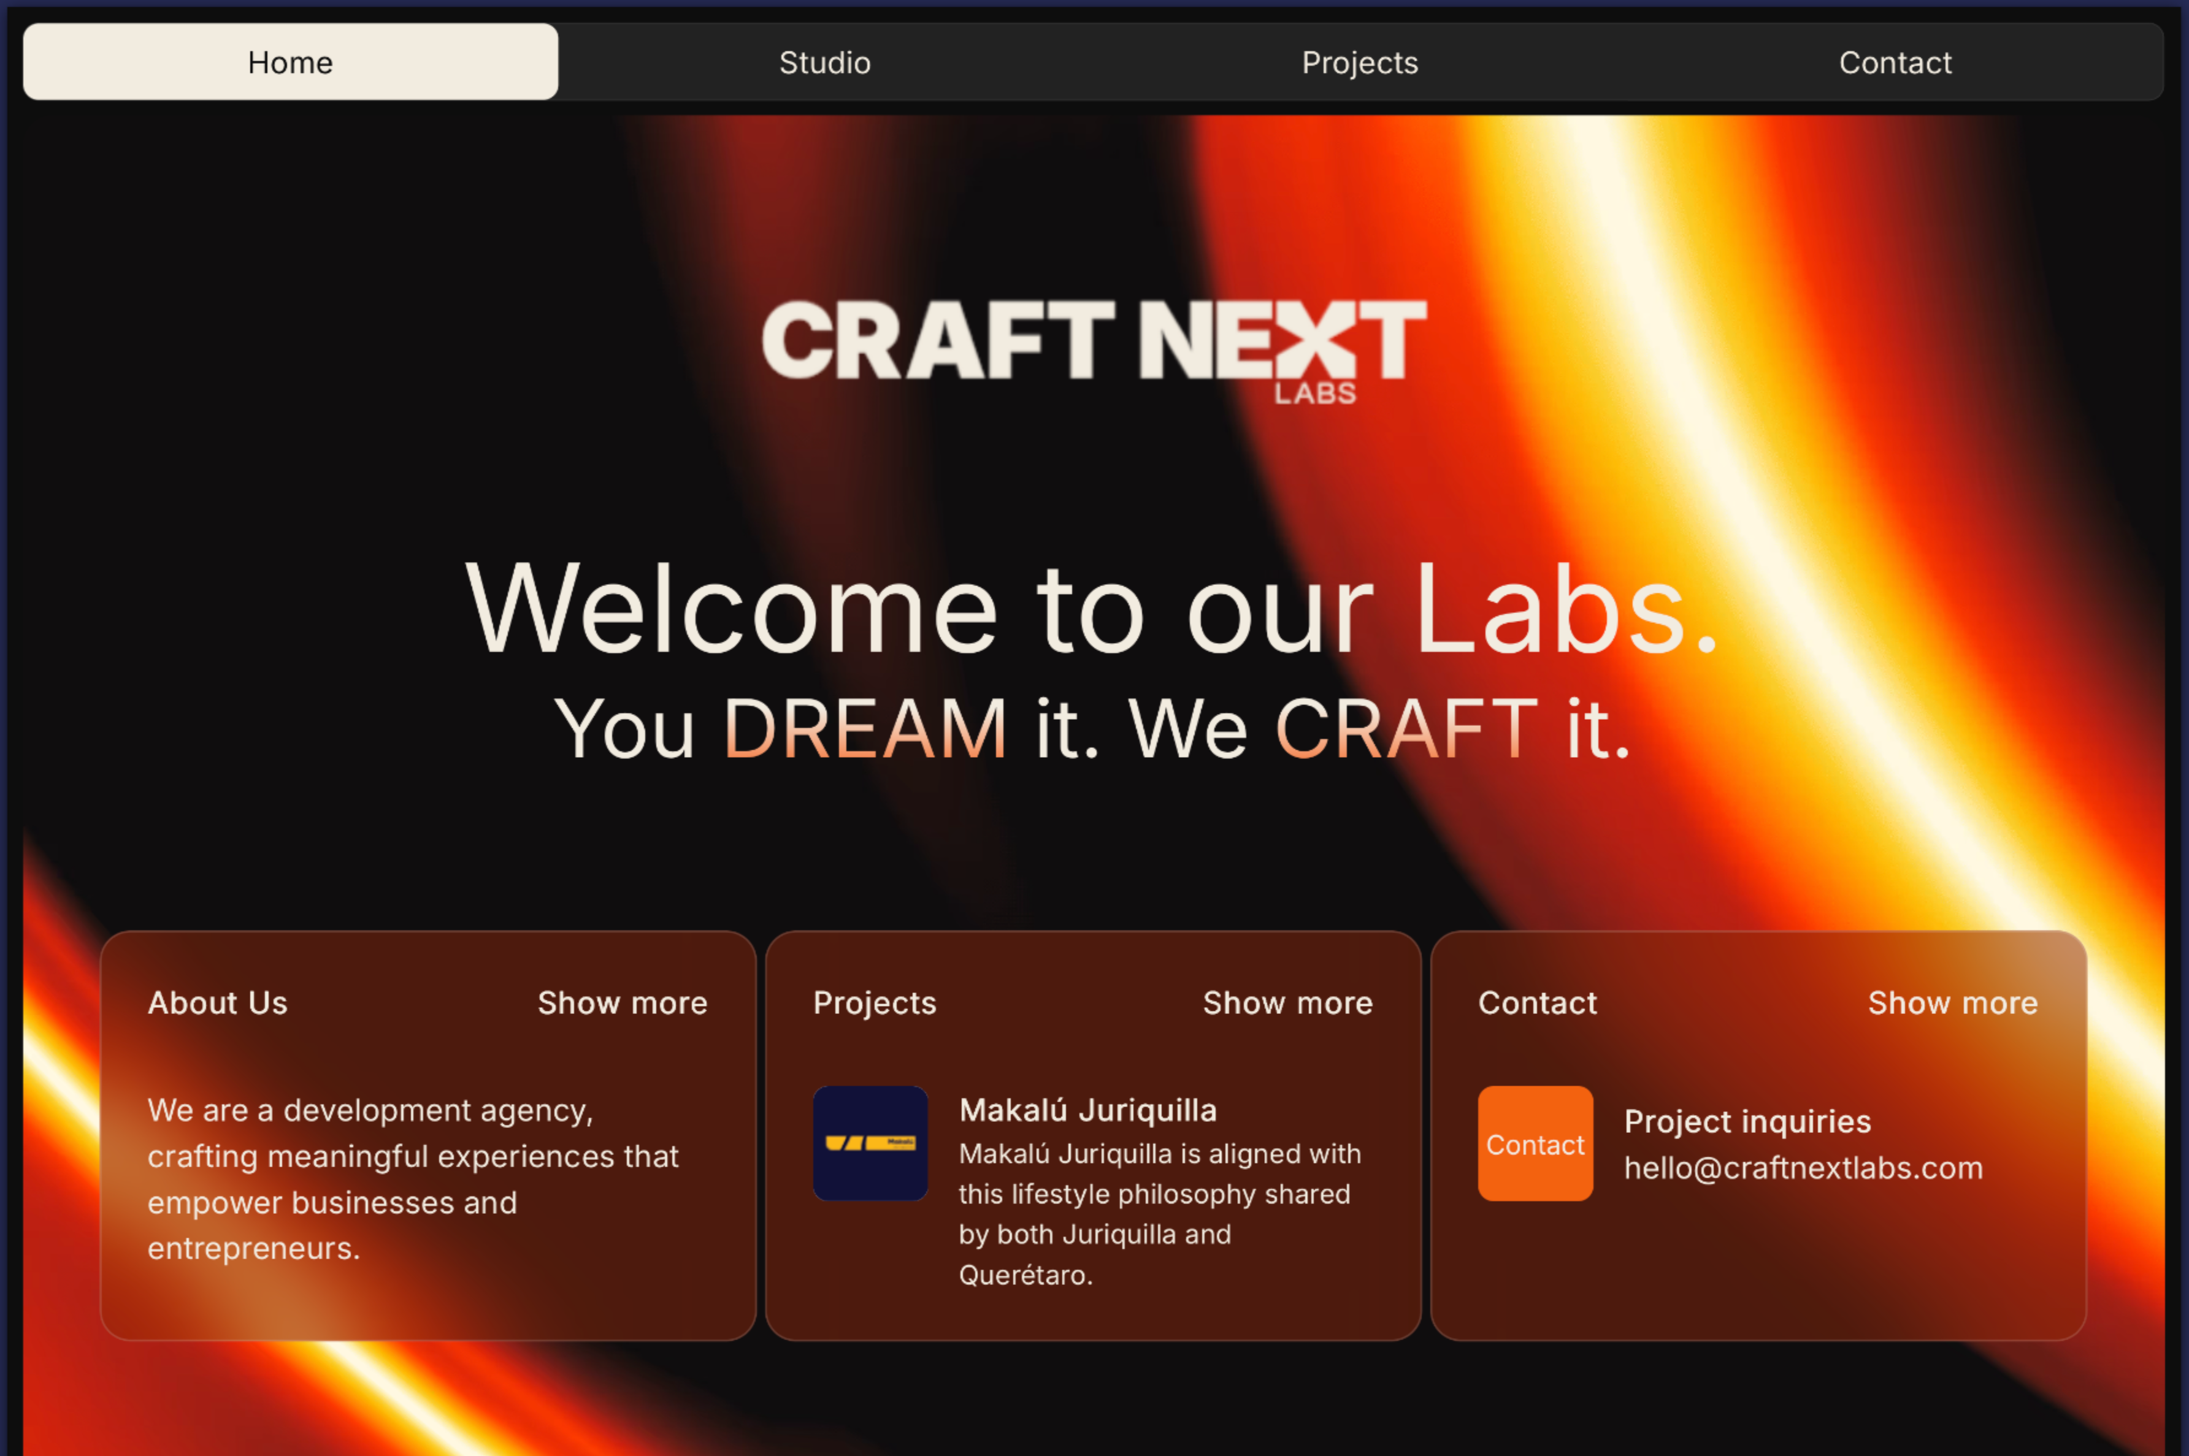Screen dimensions: 2189x1456
Task: Click Show more in About Us card
Action: [x=623, y=1003]
